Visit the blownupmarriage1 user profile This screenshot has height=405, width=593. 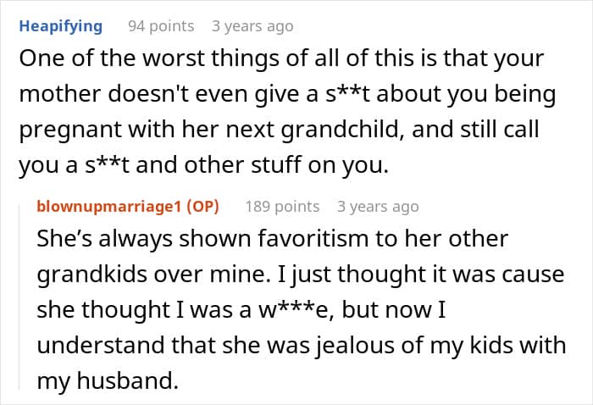117,206
